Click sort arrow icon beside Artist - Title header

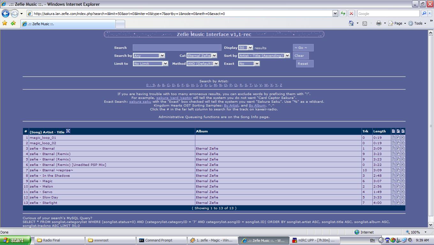(x=68, y=131)
